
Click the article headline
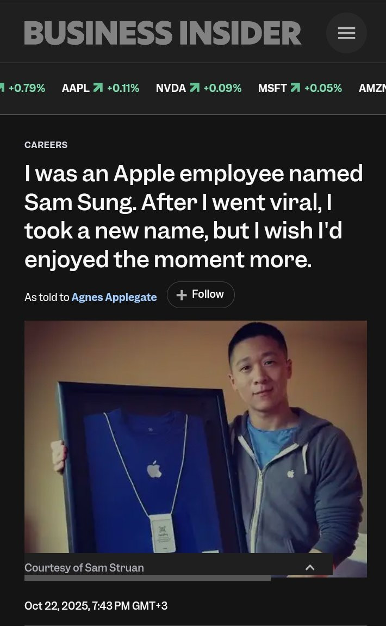coord(194,217)
